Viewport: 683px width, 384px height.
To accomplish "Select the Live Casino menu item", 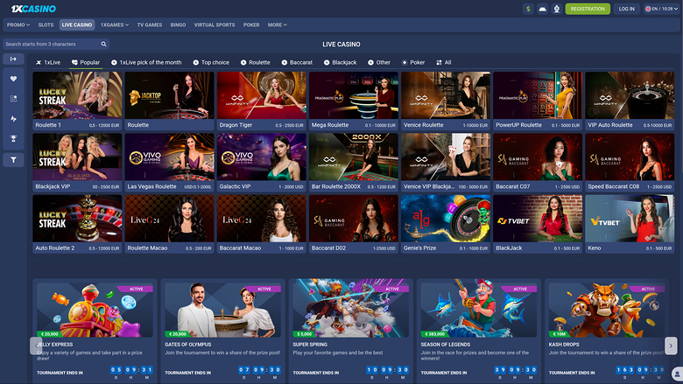I will [x=77, y=24].
